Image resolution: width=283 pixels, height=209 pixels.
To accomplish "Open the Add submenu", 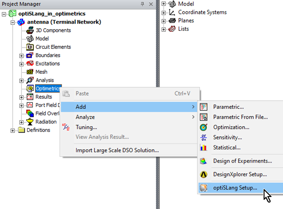I will (x=129, y=107).
